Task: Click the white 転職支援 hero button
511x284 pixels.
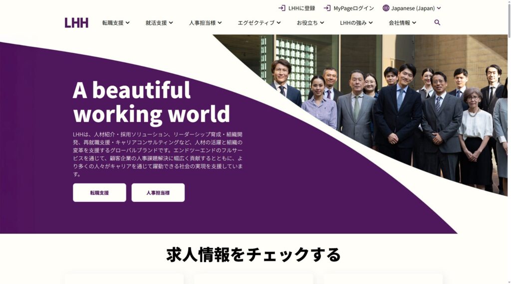Action: [x=99, y=193]
